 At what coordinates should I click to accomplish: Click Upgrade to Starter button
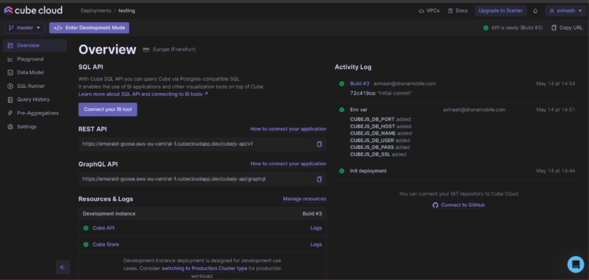coord(500,11)
